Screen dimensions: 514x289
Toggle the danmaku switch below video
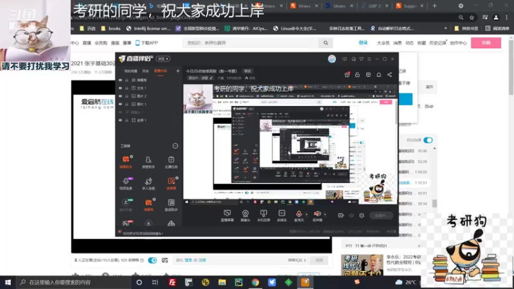click(x=152, y=260)
